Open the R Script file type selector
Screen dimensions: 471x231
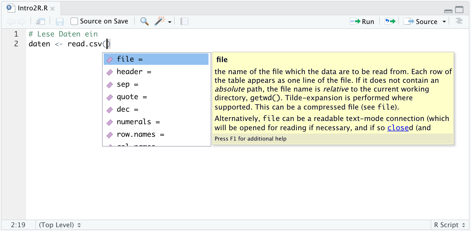click(x=449, y=225)
